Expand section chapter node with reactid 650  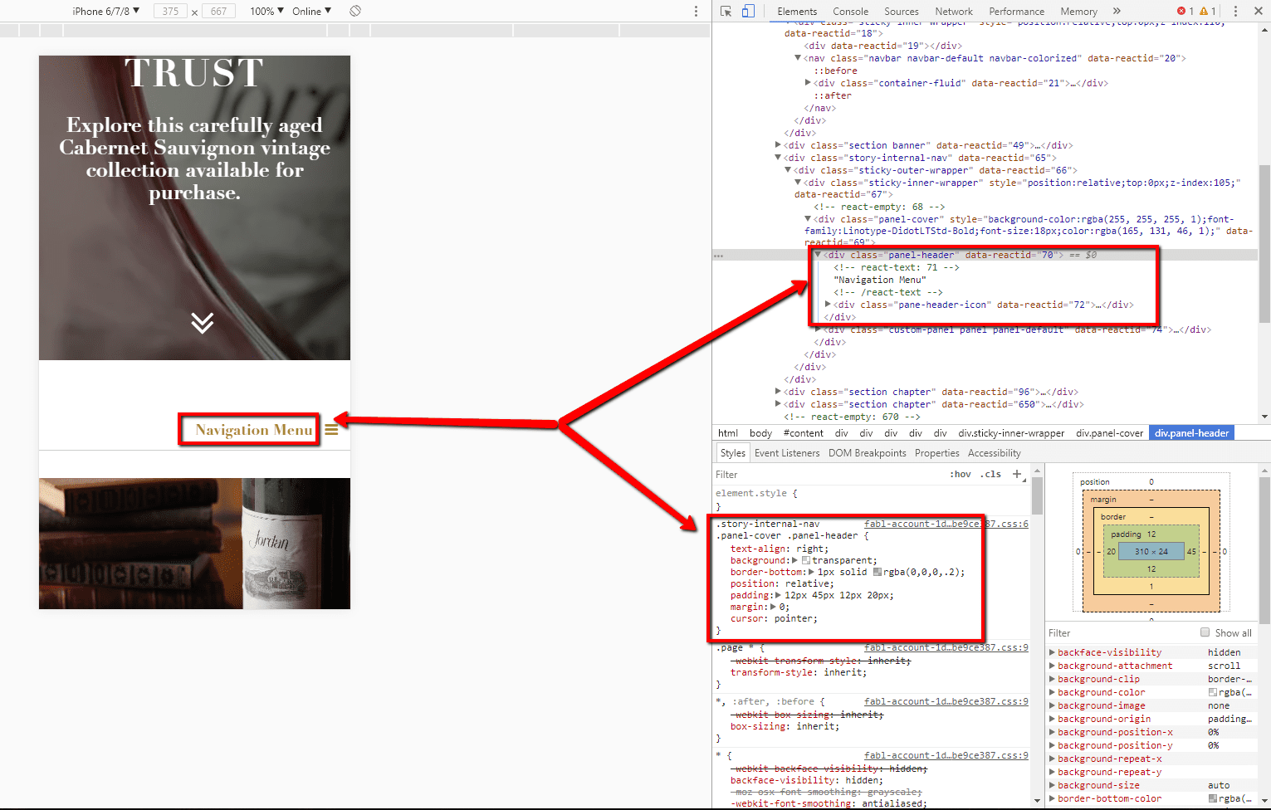(778, 404)
